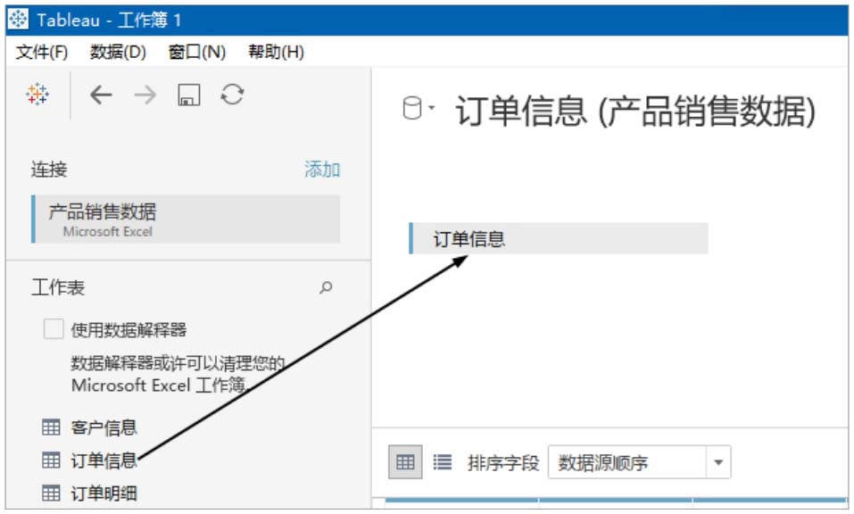854x514 pixels.
Task: Click the 订单明细 table icon
Action: [51, 493]
